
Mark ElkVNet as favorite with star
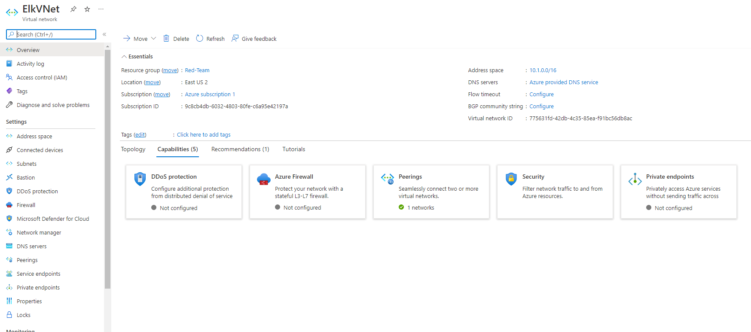click(x=87, y=9)
